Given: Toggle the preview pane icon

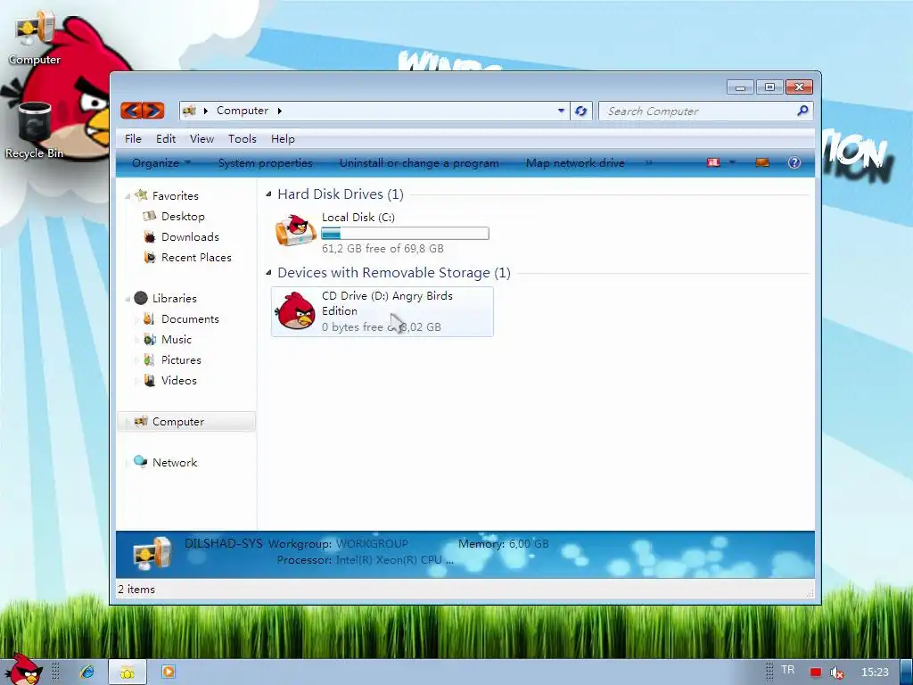Looking at the screenshot, I should [762, 163].
